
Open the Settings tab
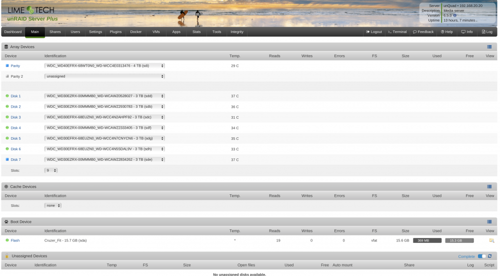click(x=95, y=32)
